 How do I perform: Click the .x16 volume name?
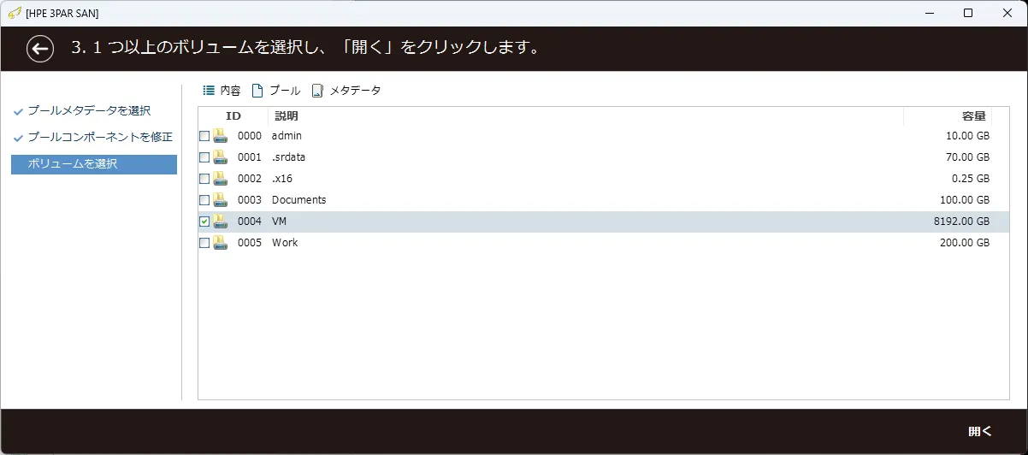[x=282, y=179]
